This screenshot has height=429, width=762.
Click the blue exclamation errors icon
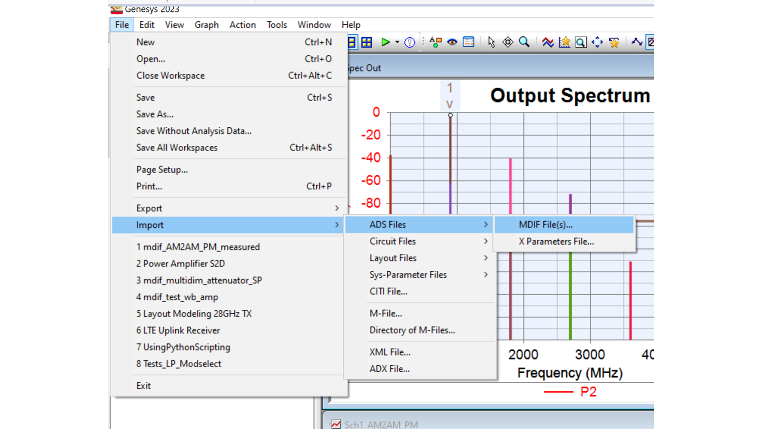410,42
